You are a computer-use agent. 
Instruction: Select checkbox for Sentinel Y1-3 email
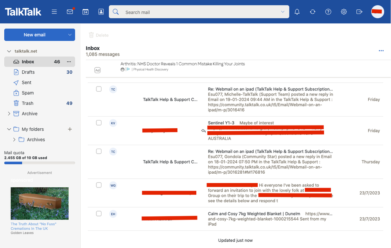pos(99,123)
